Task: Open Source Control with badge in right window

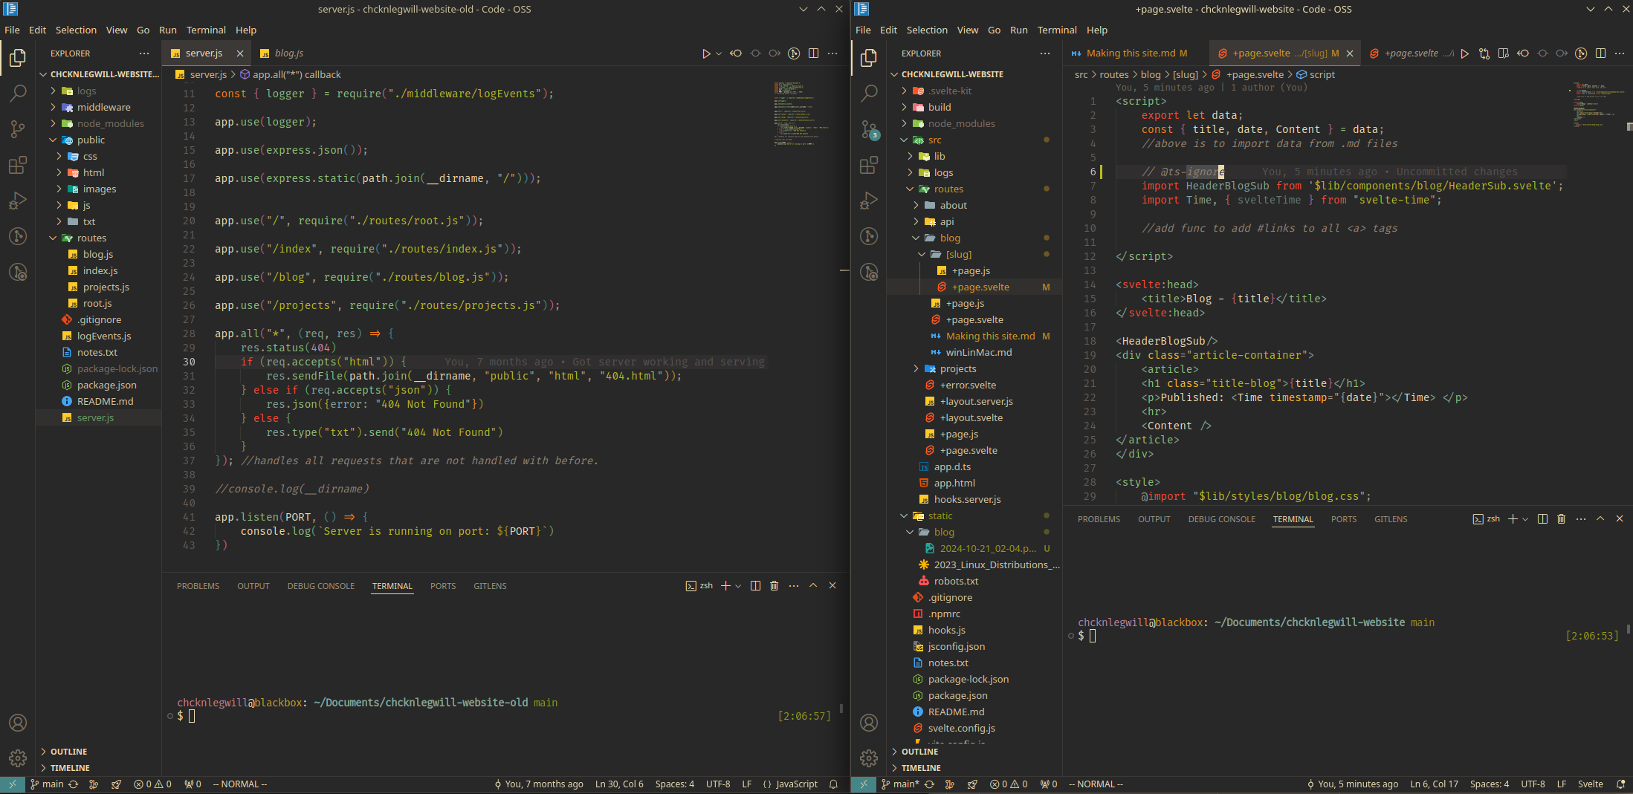Action: (x=869, y=129)
